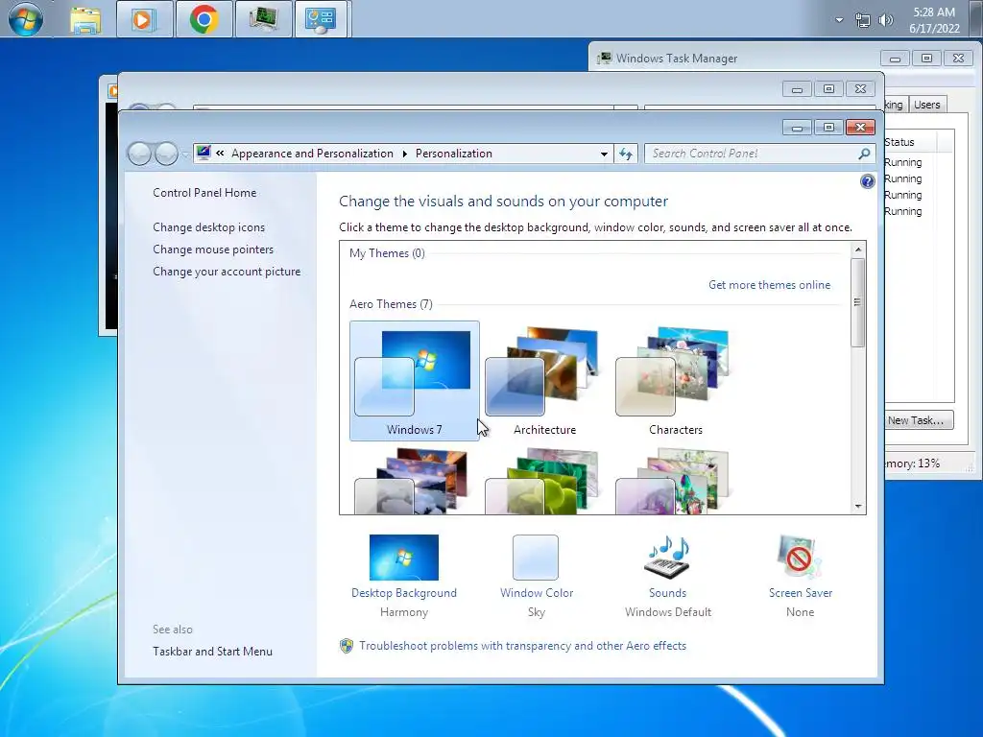The width and height of the screenshot is (983, 737).
Task: Click the theme list scroll down arrow
Action: 858,507
